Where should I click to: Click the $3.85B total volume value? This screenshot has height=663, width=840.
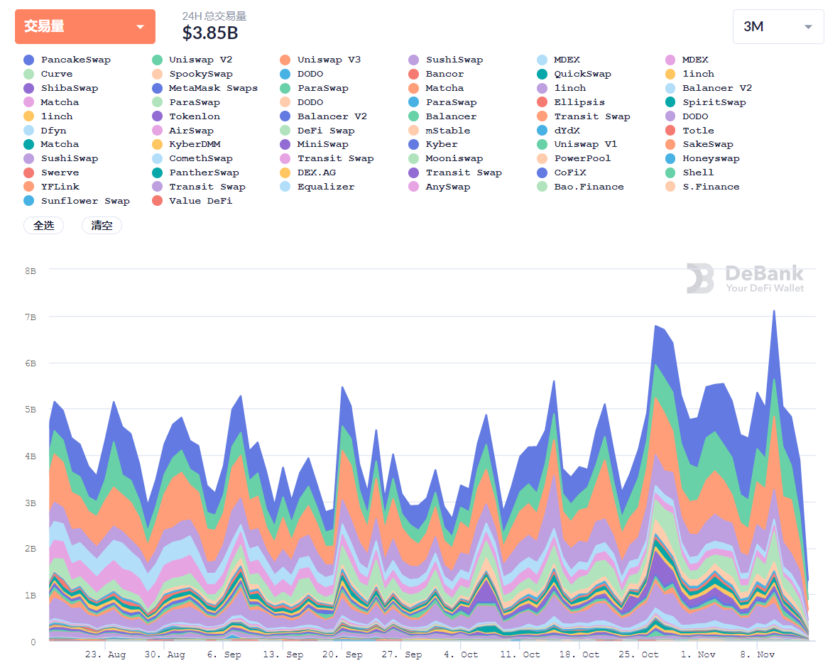(x=210, y=33)
